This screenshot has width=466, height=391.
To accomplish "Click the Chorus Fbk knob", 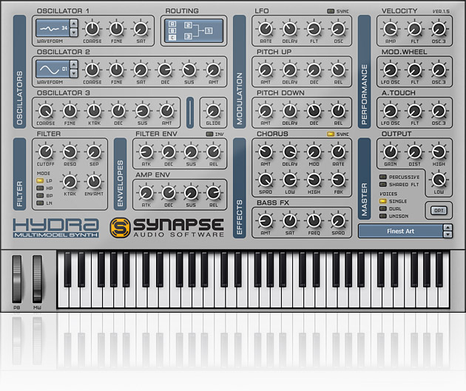I will tap(338, 180).
